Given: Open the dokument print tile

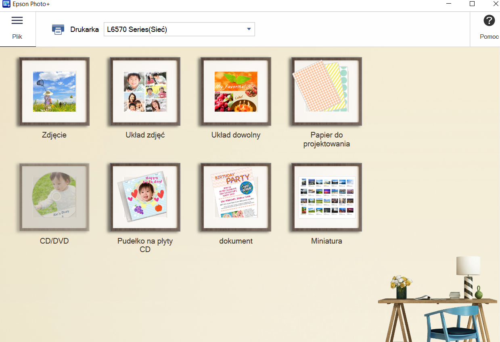Looking at the screenshot, I should click(x=236, y=198).
